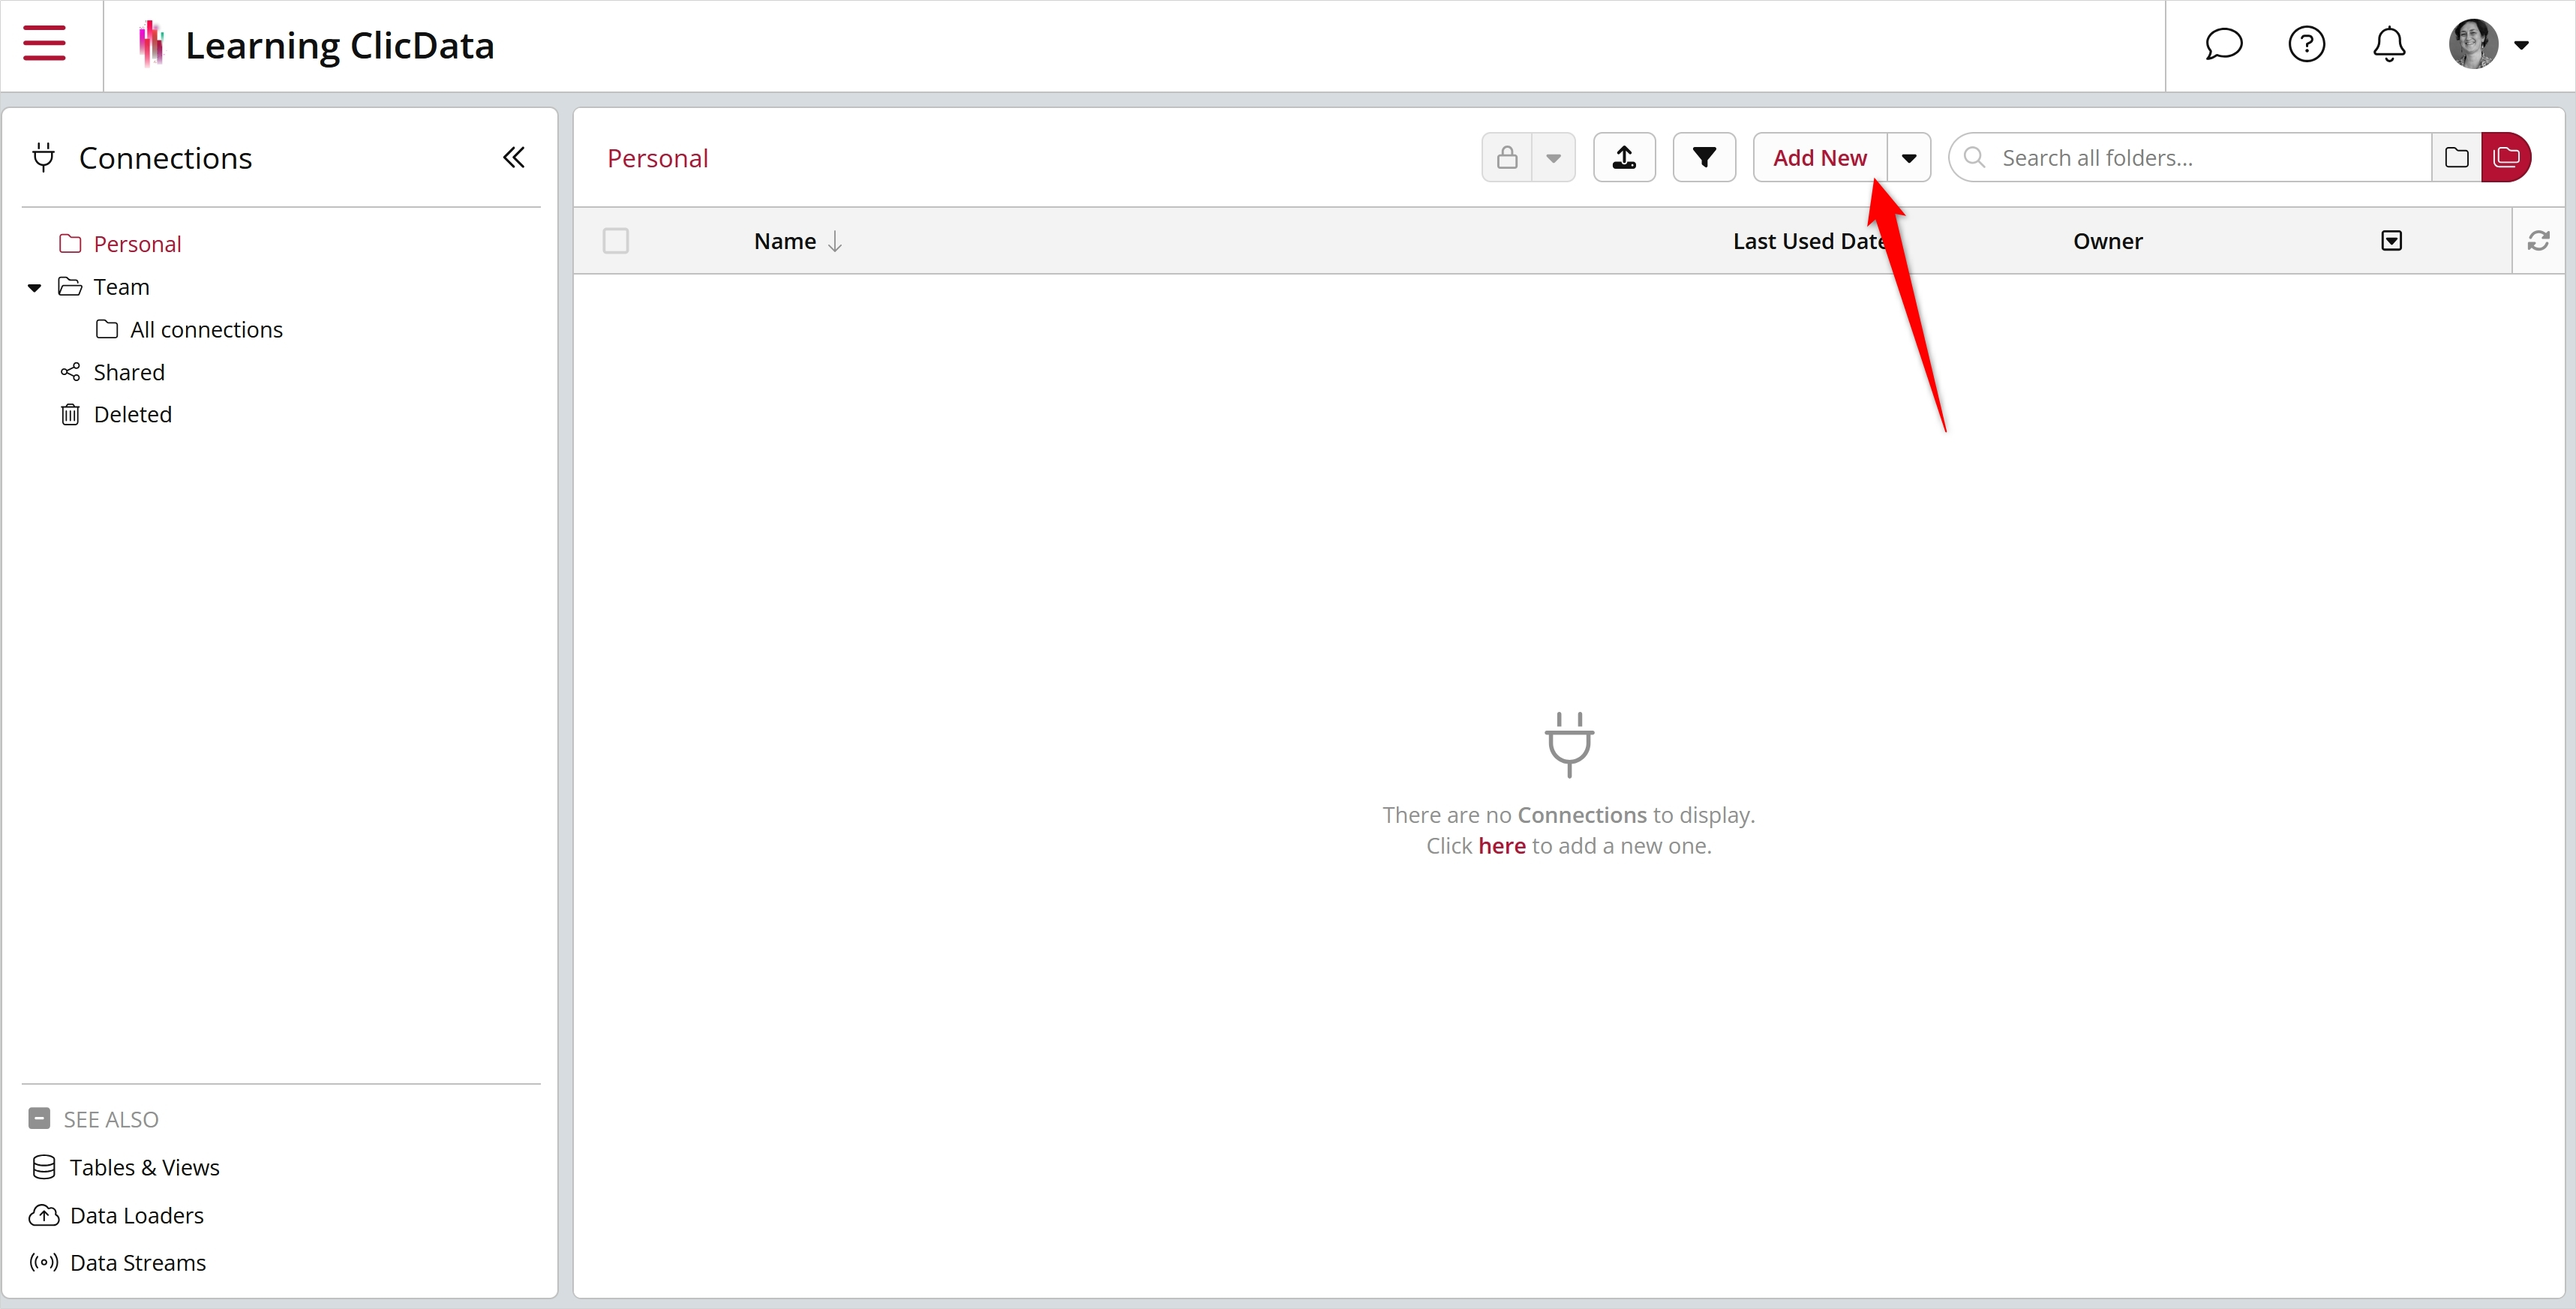Click the upload share icon button
The image size is (2576, 1309).
point(1624,157)
